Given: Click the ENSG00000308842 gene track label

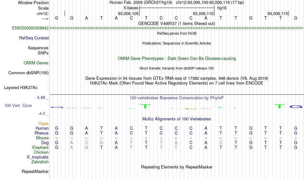Looking at the screenshot, I should coord(30,28).
